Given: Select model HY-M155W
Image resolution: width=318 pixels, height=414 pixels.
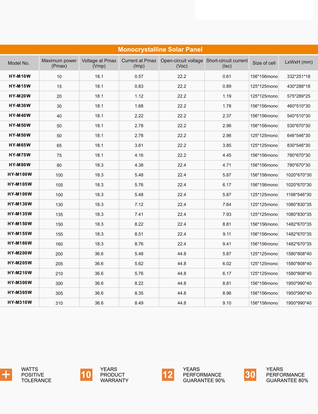Looking at the screenshot, I should pos(20,233).
